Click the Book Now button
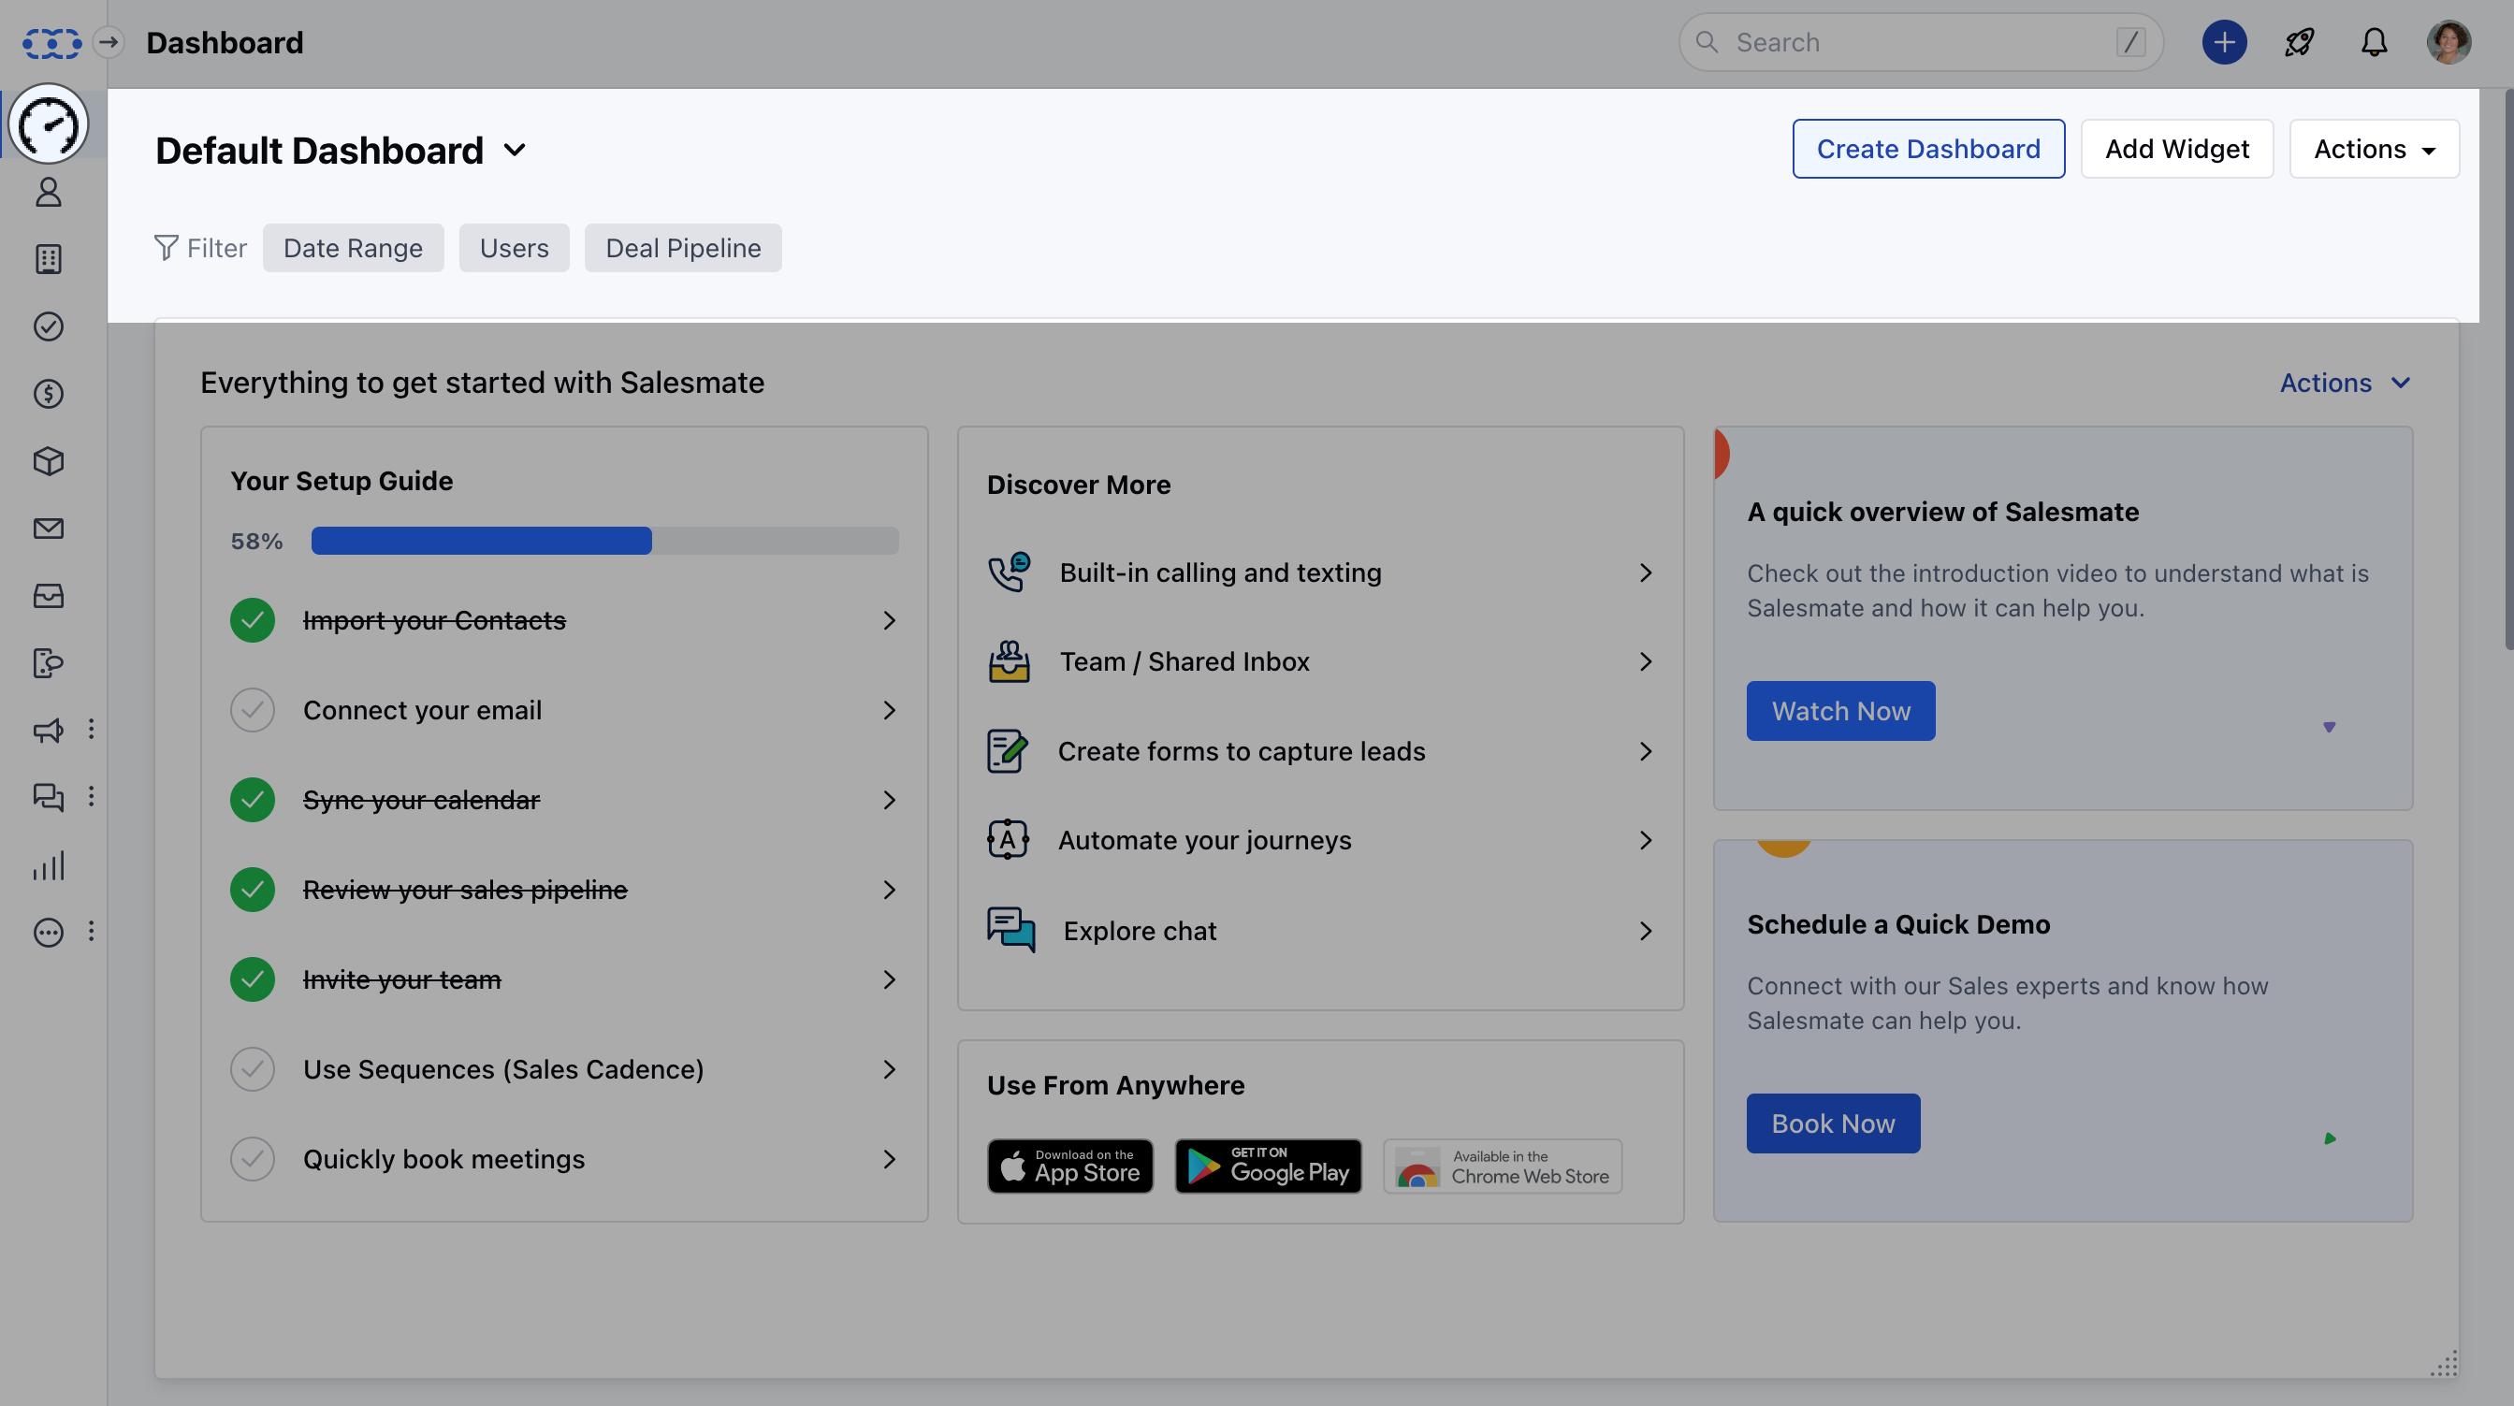Screen dimensions: 2514x1406 point(1833,1123)
